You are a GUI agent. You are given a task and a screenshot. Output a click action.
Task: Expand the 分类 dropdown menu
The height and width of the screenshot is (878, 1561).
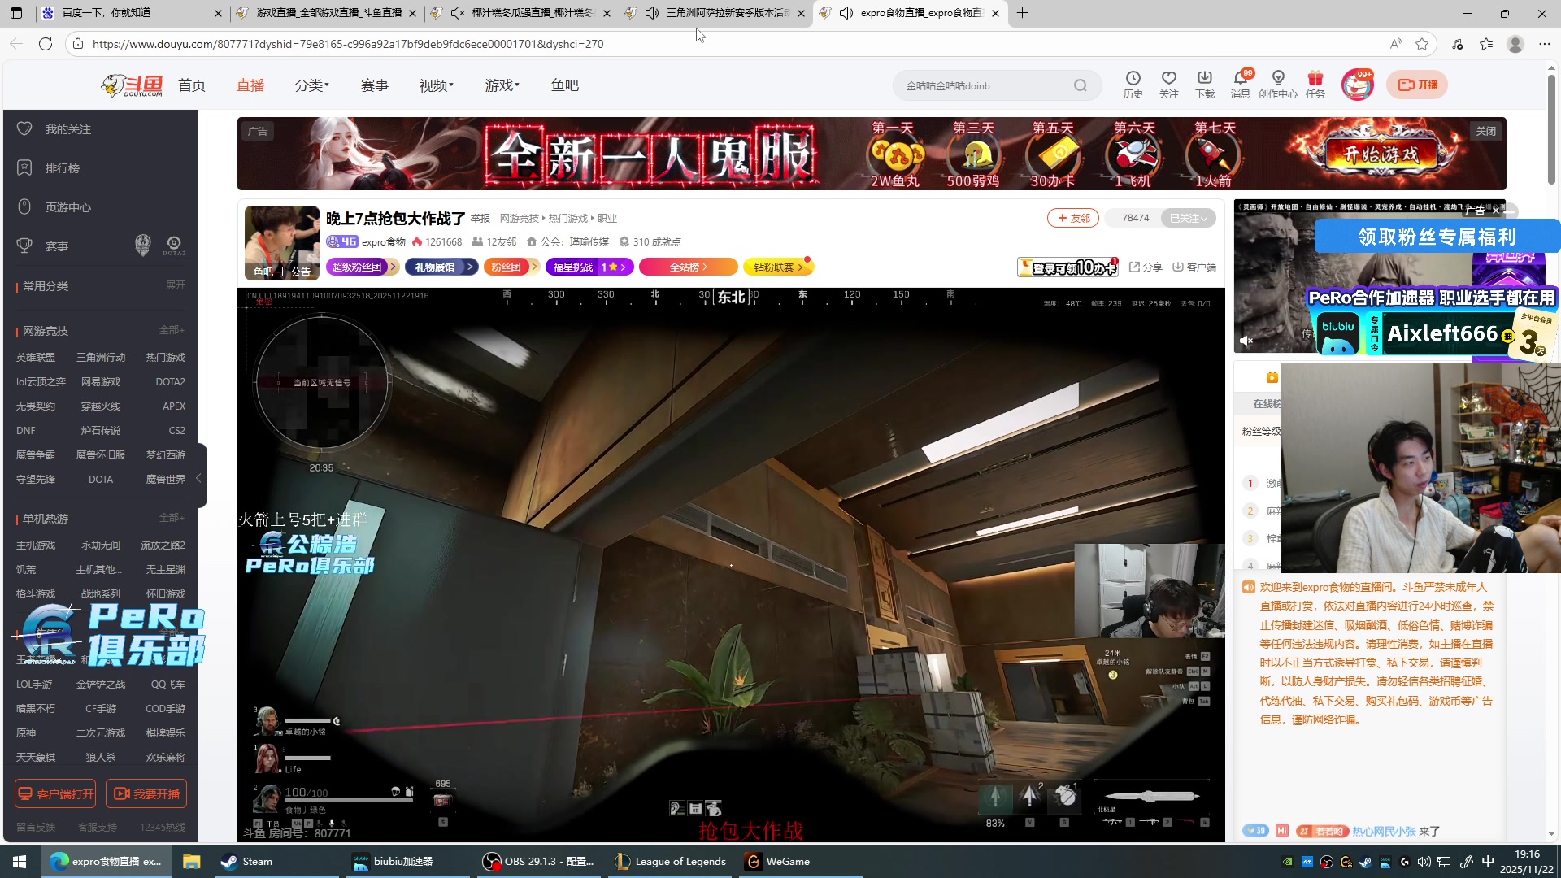(312, 85)
